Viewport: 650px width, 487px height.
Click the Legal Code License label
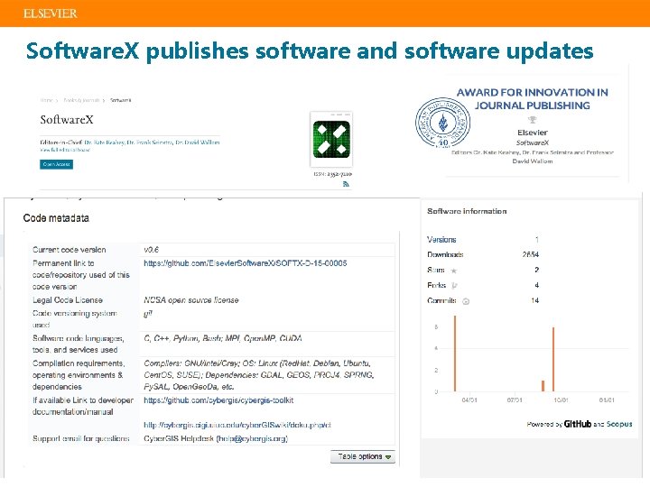68,299
